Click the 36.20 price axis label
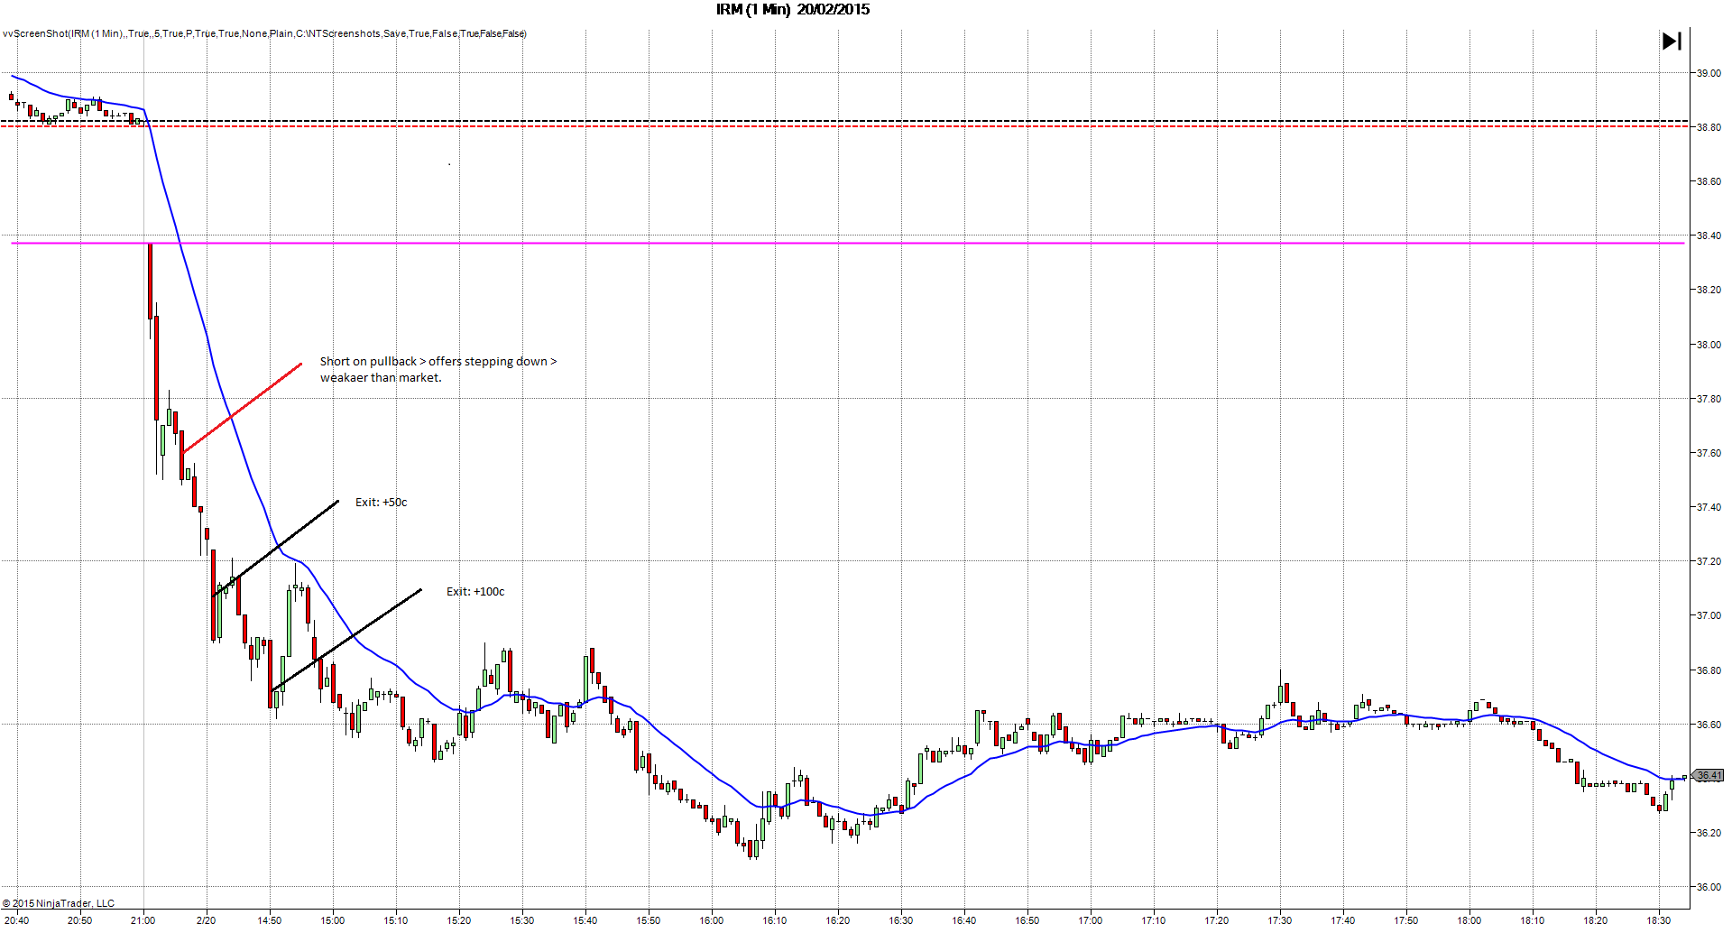The width and height of the screenshot is (1732, 933). [x=1709, y=833]
